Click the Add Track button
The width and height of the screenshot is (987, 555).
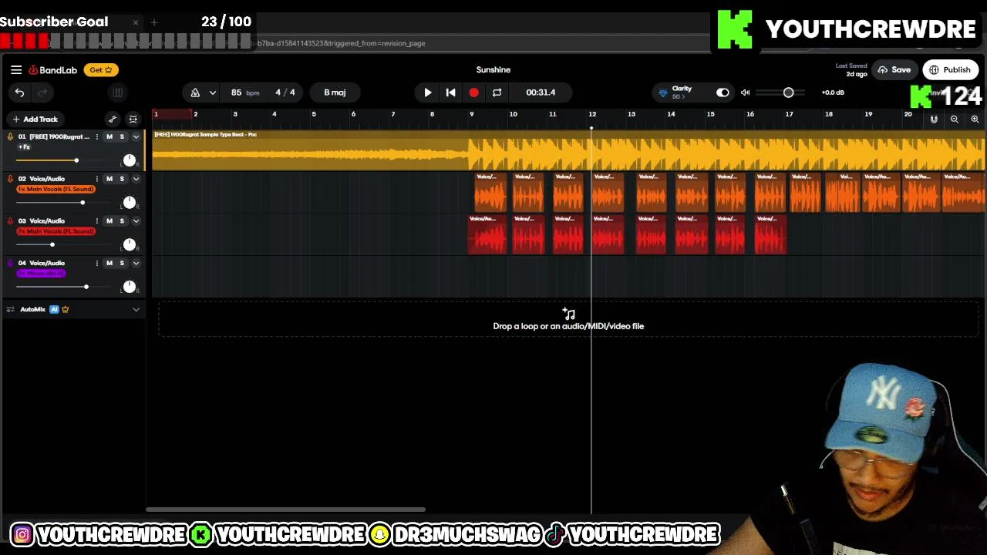pos(35,119)
